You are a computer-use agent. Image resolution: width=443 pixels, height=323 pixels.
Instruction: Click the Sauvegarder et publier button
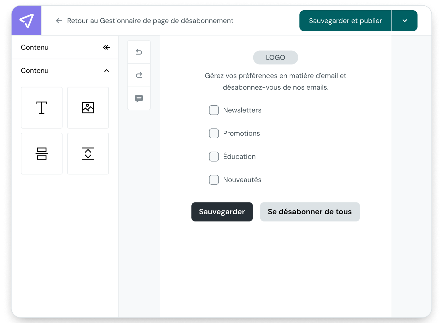[345, 21]
